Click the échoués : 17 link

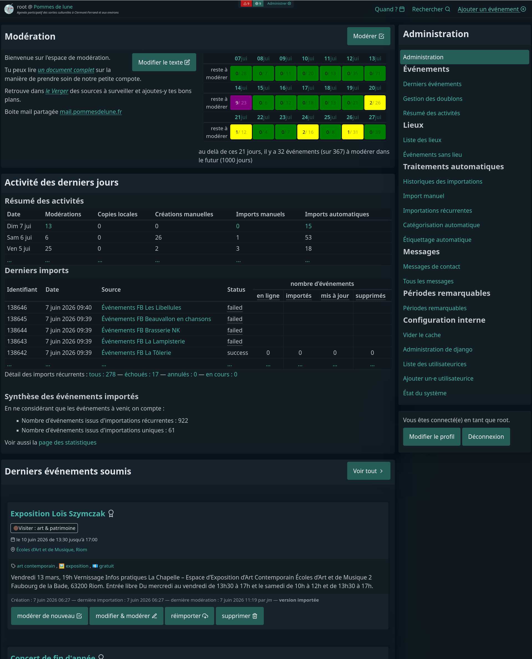pyautogui.click(x=142, y=375)
